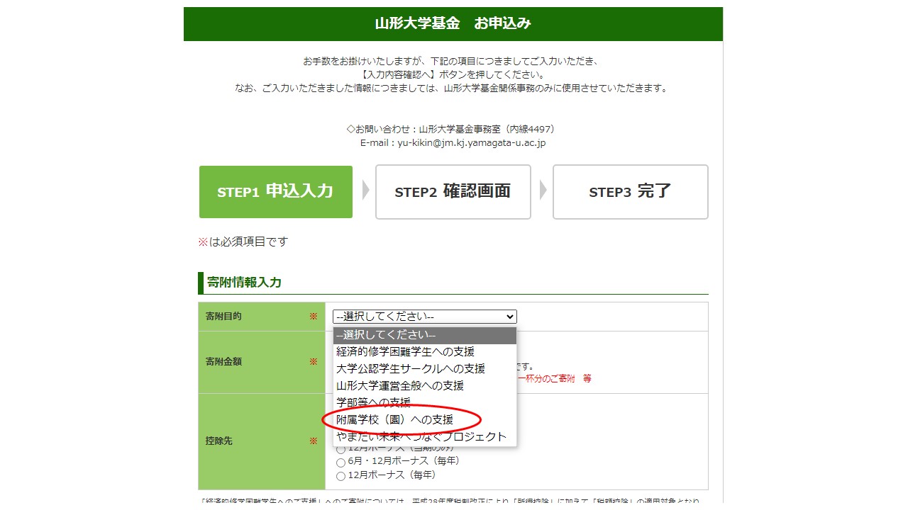The image size is (908, 510).
Task: Click the STEP3 完了 step box
Action: 630,192
